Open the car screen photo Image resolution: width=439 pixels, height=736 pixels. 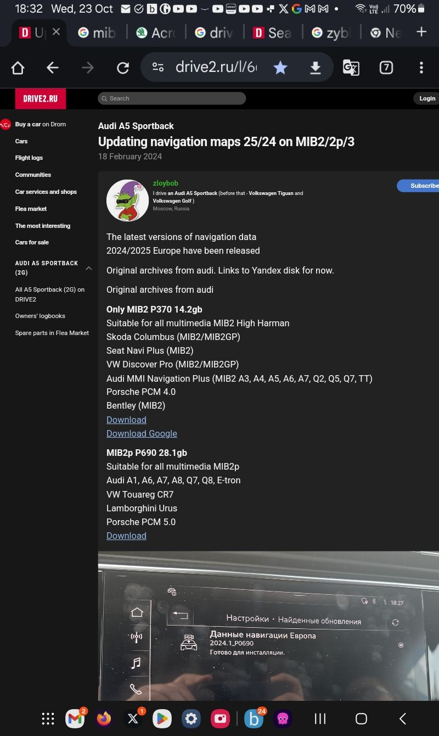point(268,626)
